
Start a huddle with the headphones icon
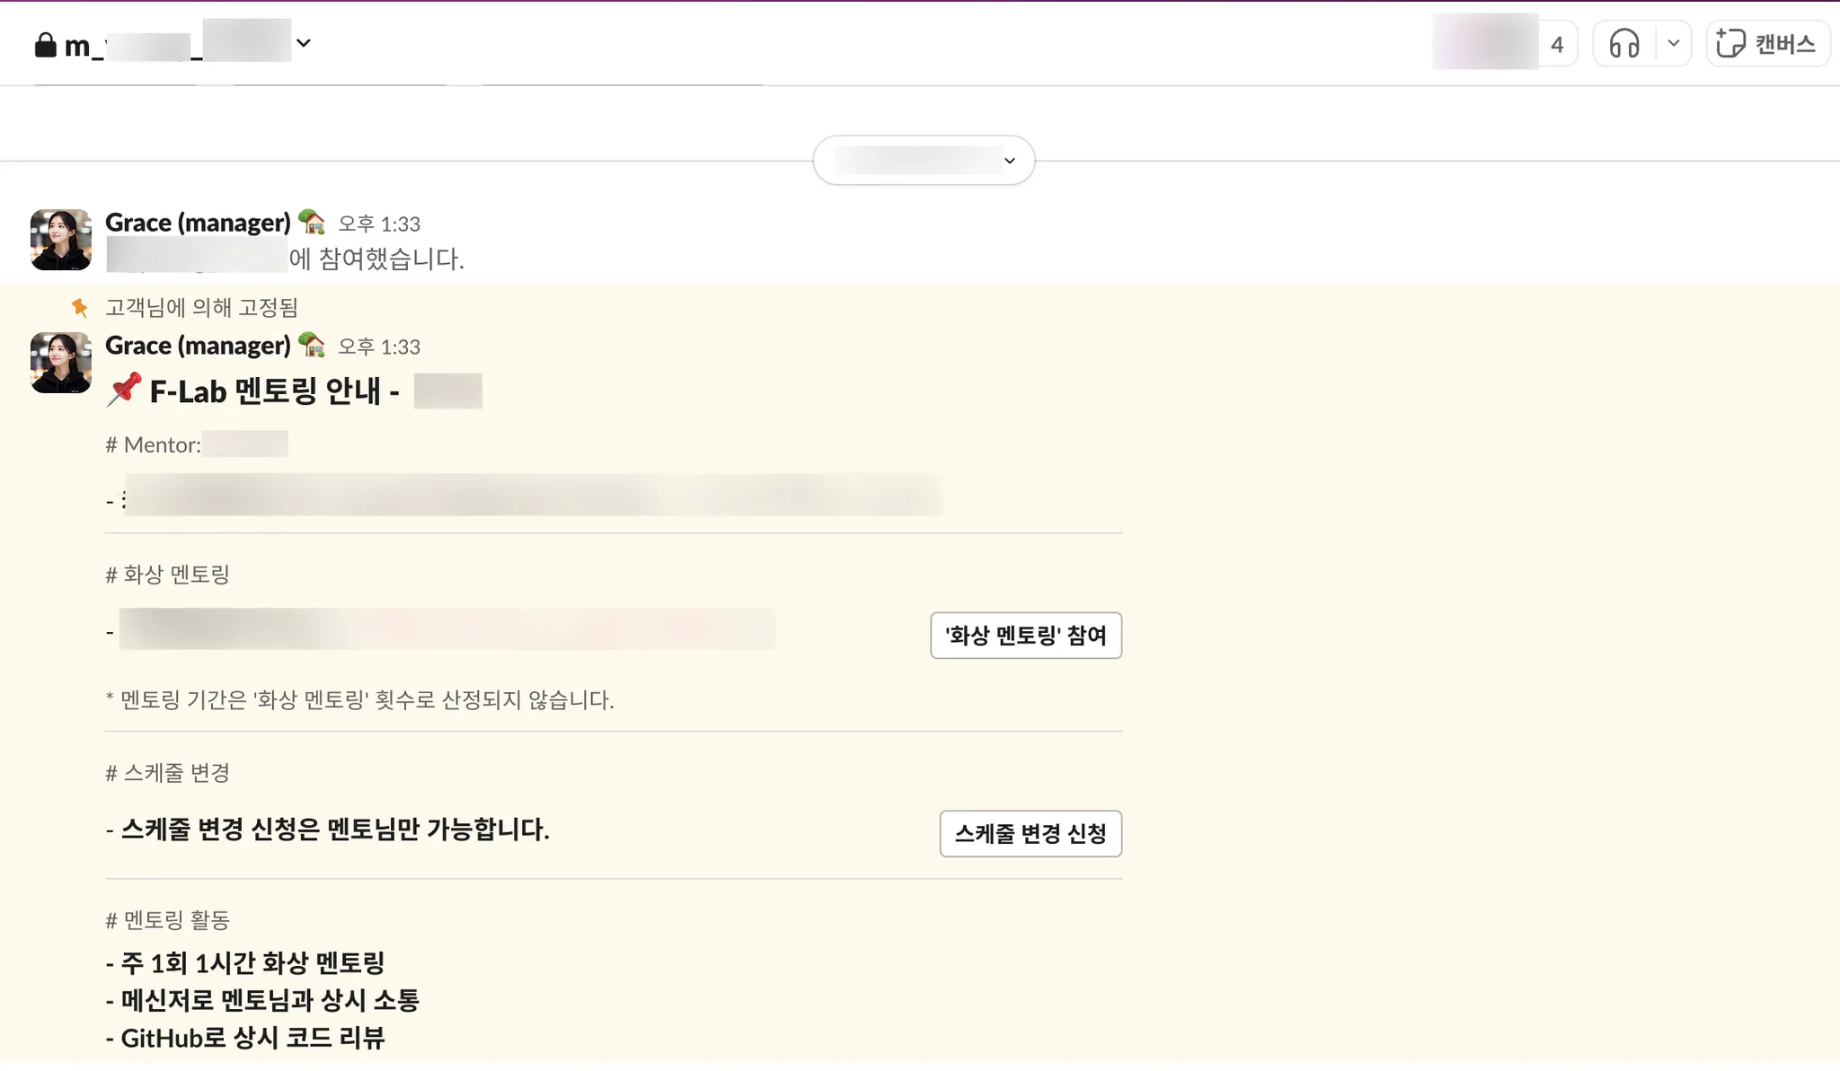pyautogui.click(x=1624, y=43)
